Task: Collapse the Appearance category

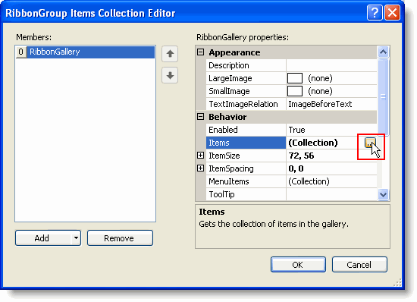Action: (x=200, y=52)
